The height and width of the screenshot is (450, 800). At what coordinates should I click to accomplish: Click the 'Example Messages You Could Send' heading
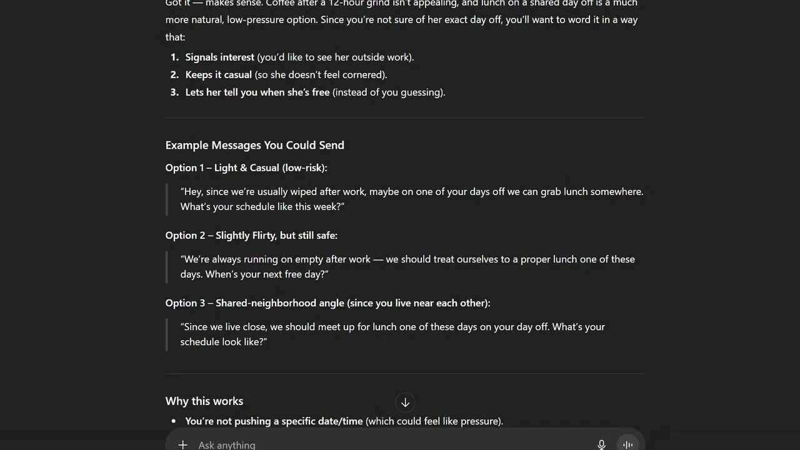(254, 145)
